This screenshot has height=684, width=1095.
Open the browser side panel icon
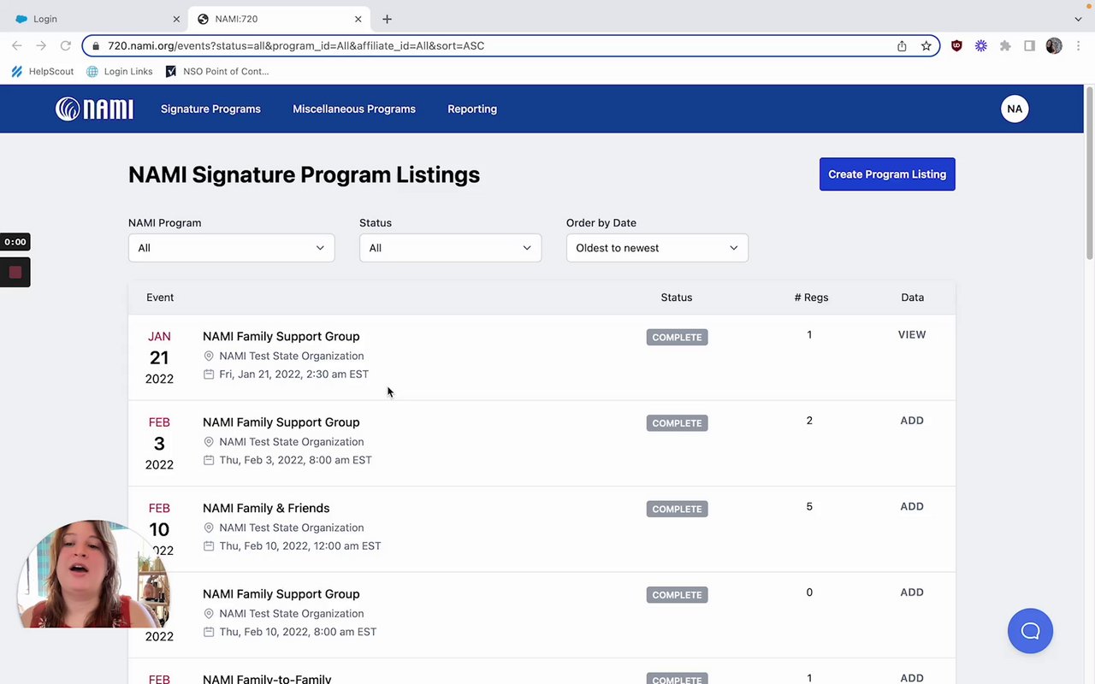[1029, 46]
